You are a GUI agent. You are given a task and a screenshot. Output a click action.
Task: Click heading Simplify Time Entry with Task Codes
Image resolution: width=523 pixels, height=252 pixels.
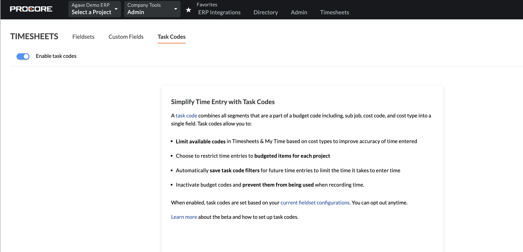coord(223,102)
